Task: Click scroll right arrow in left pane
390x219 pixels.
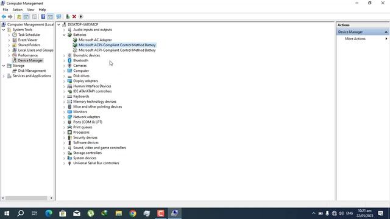Action: 51,198
